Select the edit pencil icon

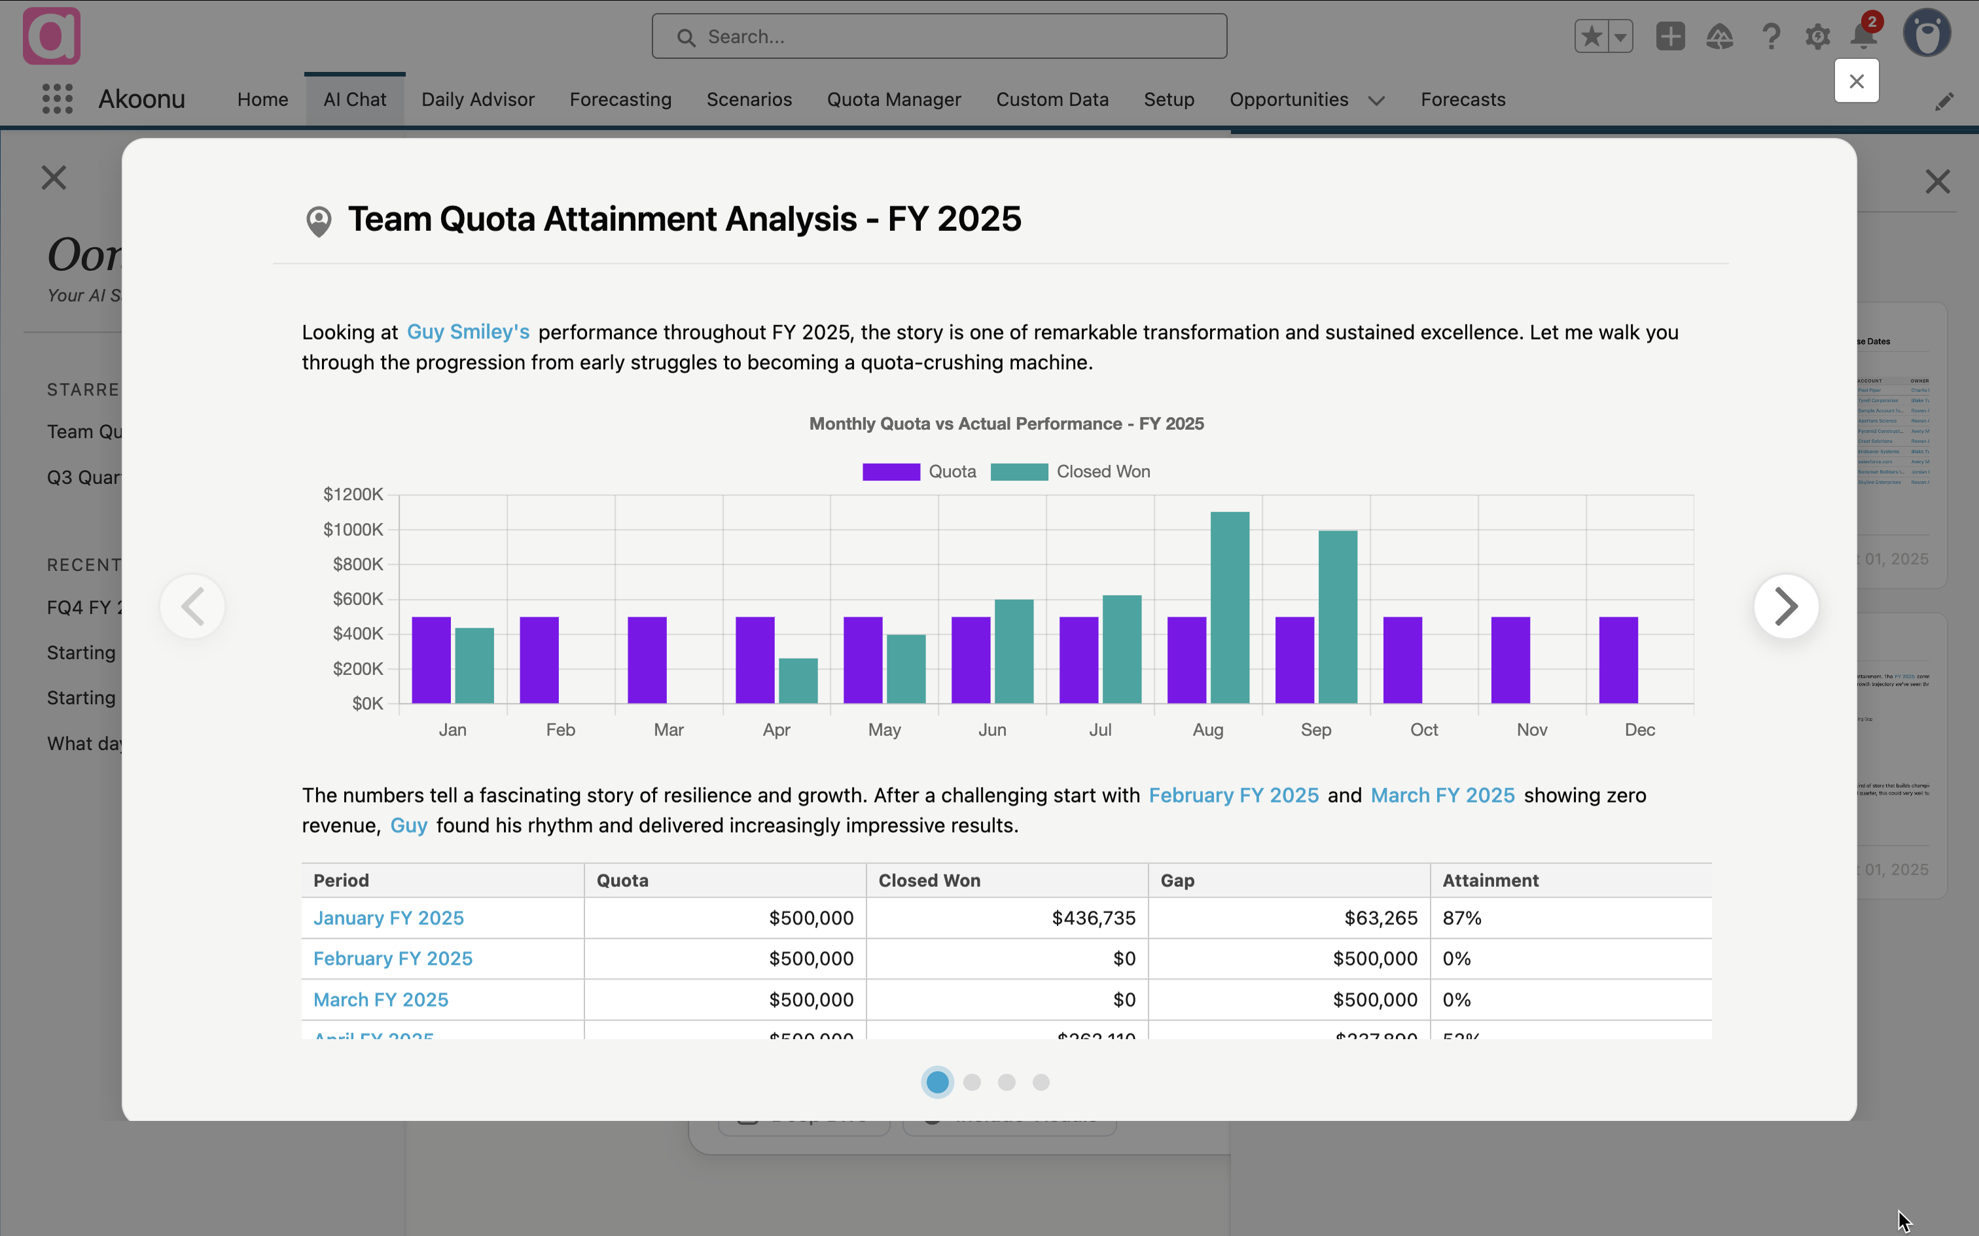1945,101
